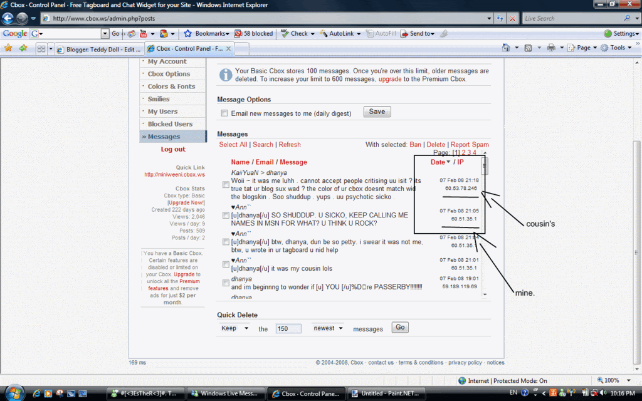Open the miniweeni.cbox.ws quick link
Screen dimensions: 642x401
(x=174, y=175)
